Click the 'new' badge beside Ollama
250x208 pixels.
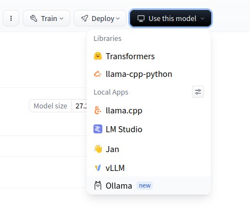click(144, 185)
